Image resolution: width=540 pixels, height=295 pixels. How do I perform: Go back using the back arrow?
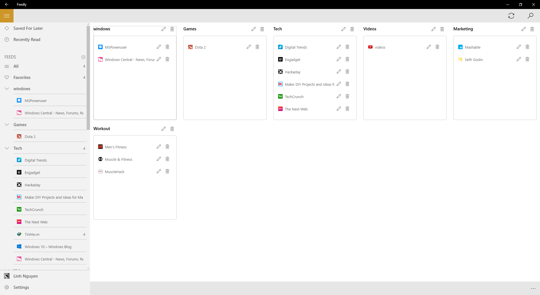[x=7, y=4]
